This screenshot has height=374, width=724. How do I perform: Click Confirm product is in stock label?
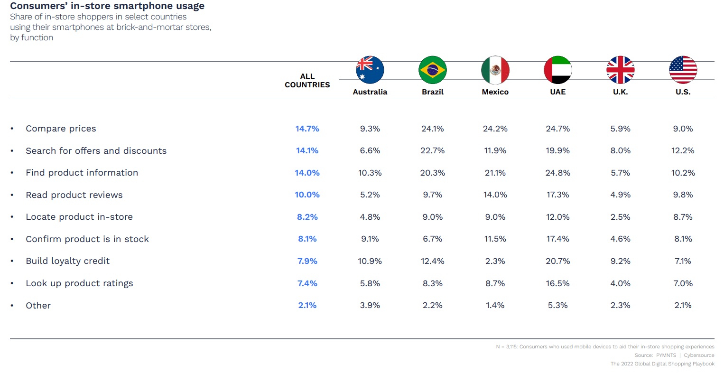(87, 239)
